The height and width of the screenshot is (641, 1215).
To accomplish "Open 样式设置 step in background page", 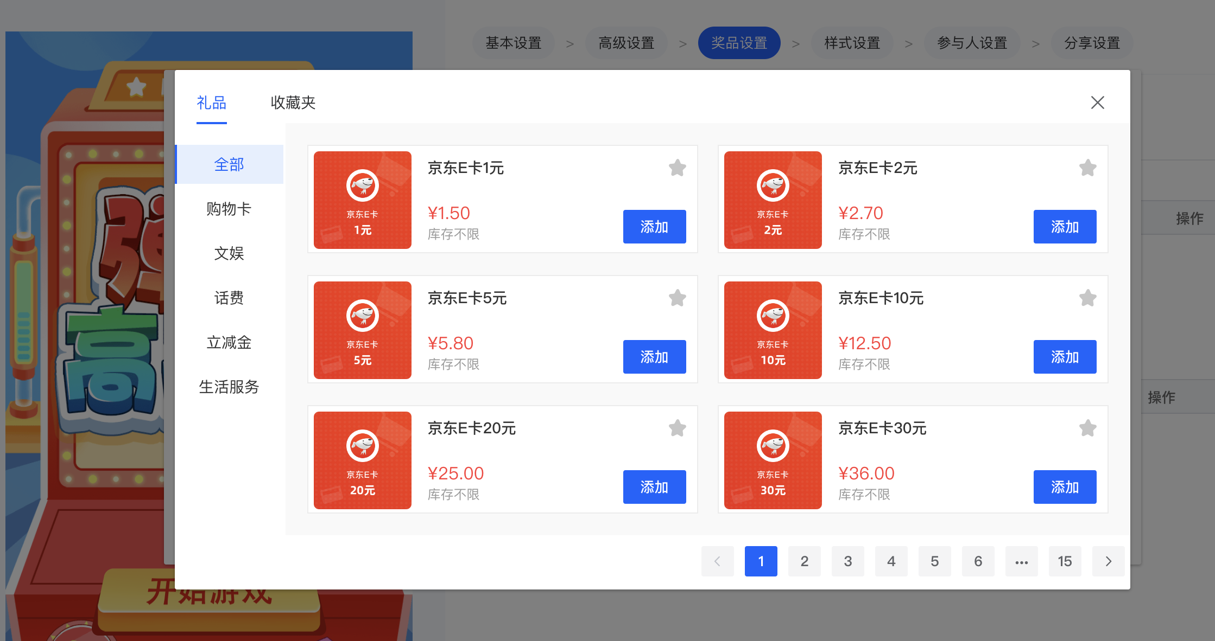I will pos(852,43).
